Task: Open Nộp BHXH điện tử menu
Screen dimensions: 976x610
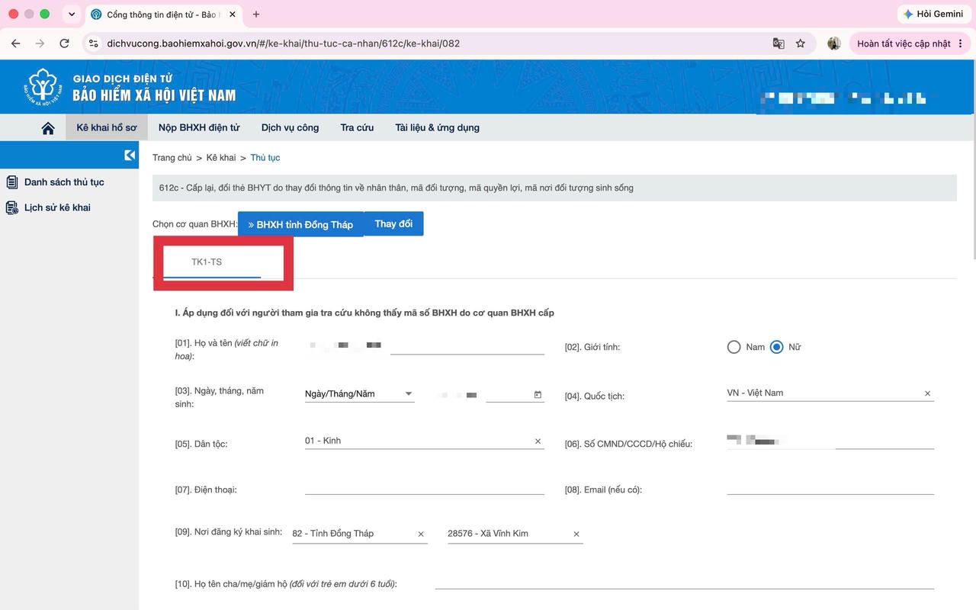Action: [x=199, y=127]
